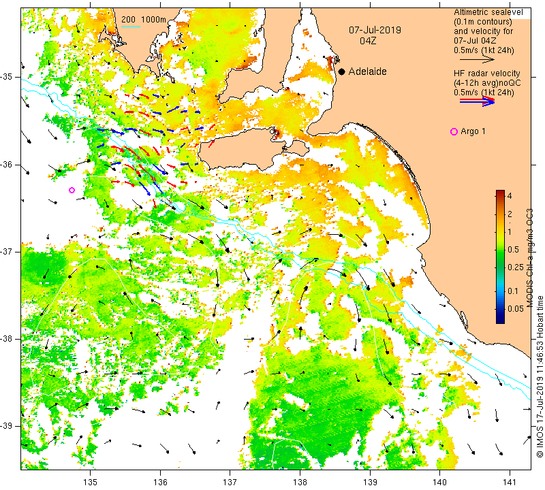
Task: Click the (0.1m contours) legend text
Action: 483,22
